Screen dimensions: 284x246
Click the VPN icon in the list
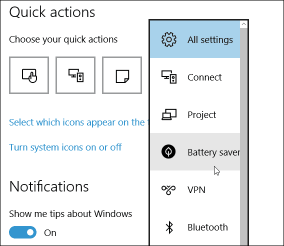168,190
